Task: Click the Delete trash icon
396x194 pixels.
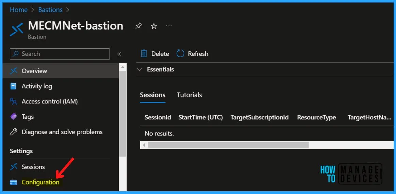Action: (x=144, y=53)
